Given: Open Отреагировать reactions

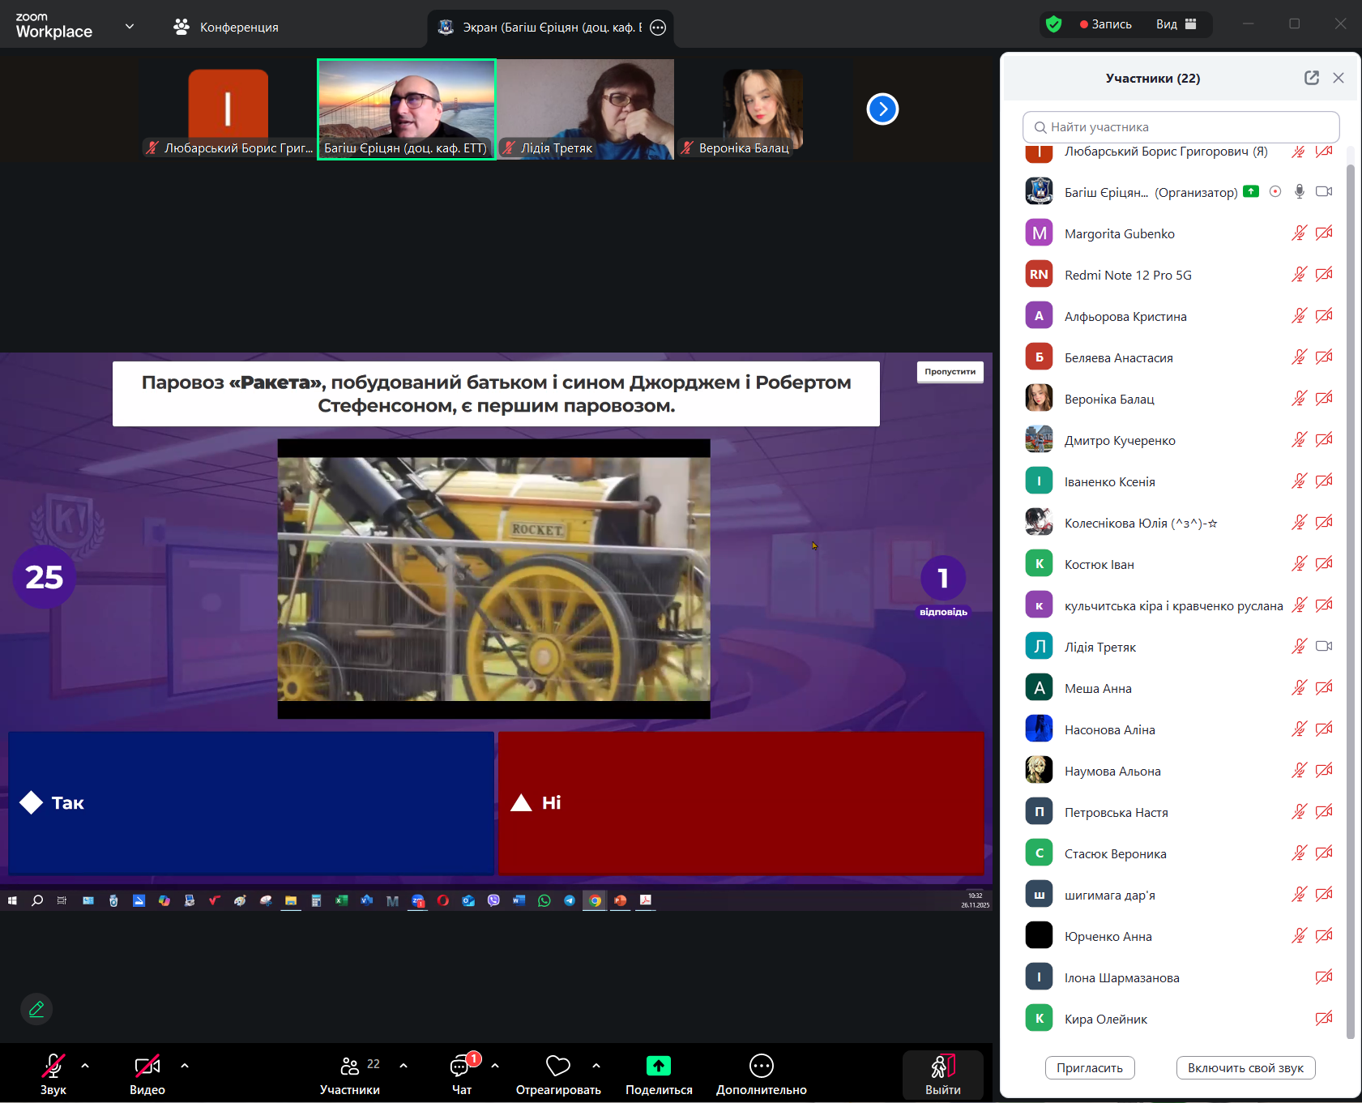Looking at the screenshot, I should 558,1074.
